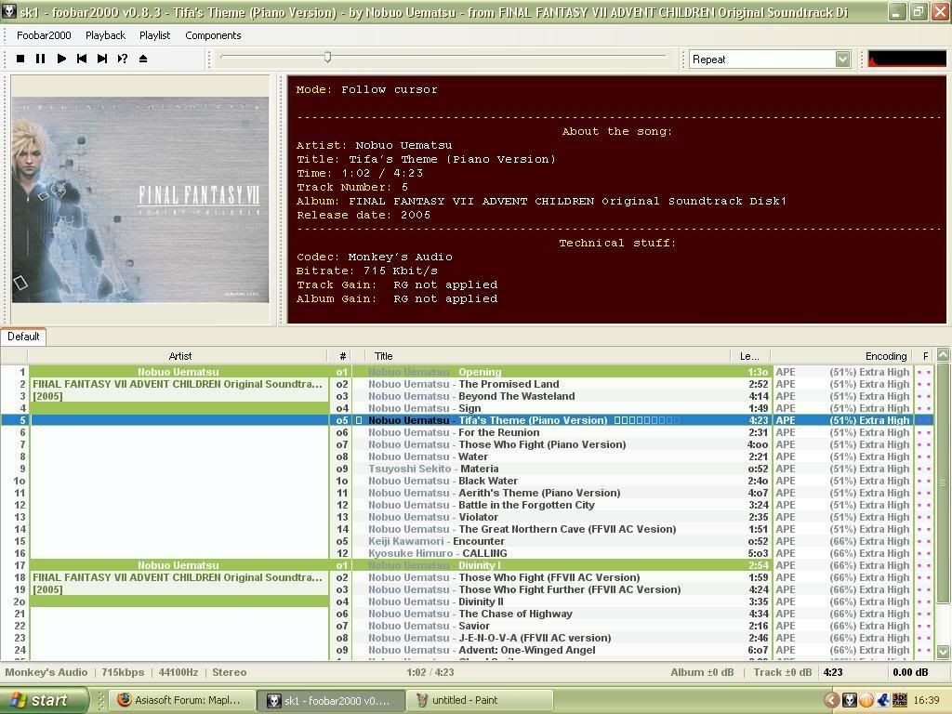Click the seek bar slider handle
This screenshot has height=714, width=952.
click(327, 58)
